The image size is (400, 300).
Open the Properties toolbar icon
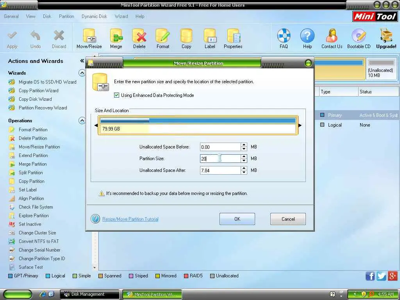233,36
